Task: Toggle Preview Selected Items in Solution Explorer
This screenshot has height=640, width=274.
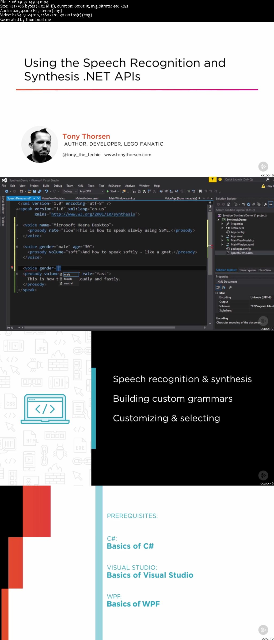Action: [x=271, y=204]
